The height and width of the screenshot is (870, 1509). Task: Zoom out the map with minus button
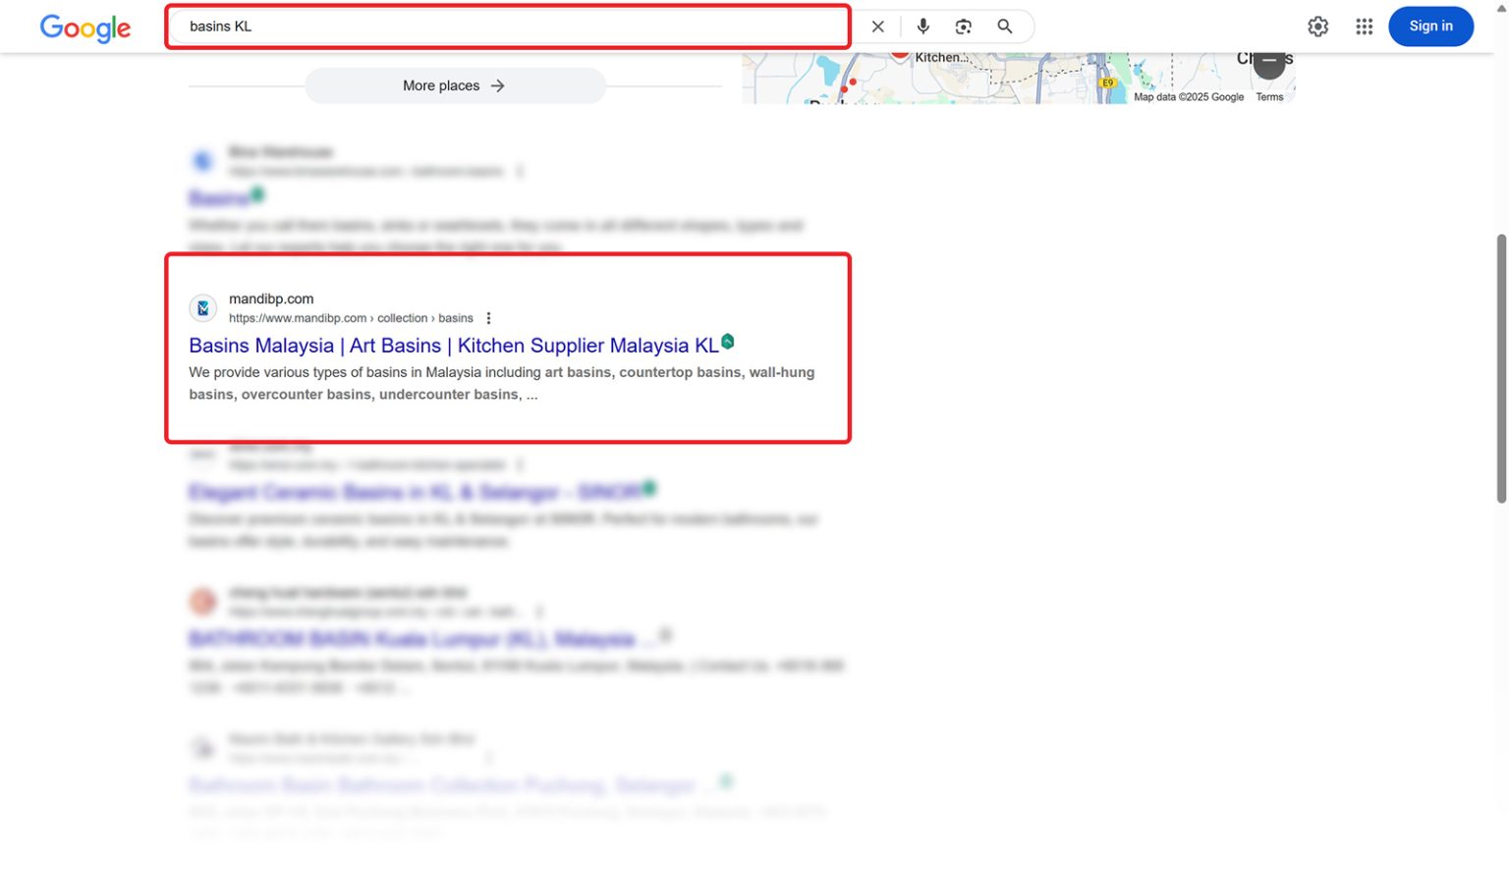(x=1269, y=62)
